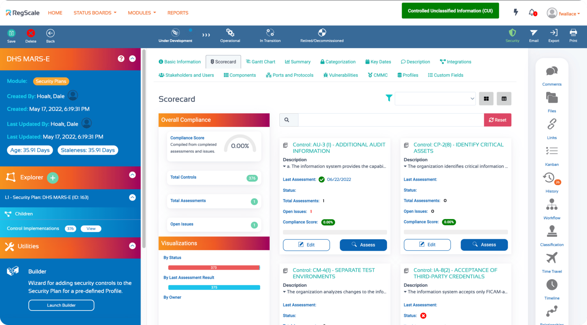Viewport: 587px width, 325px height.
Task: Open the Comments panel icon
Action: [x=552, y=71]
